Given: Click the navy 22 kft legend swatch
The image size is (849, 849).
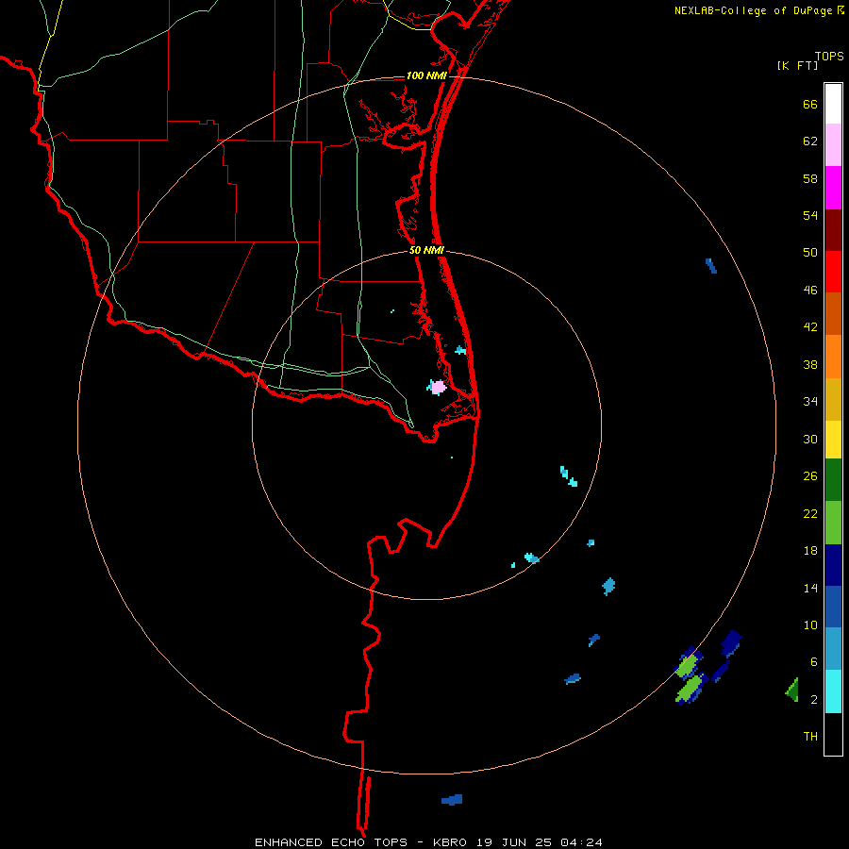Looking at the screenshot, I should click(833, 565).
